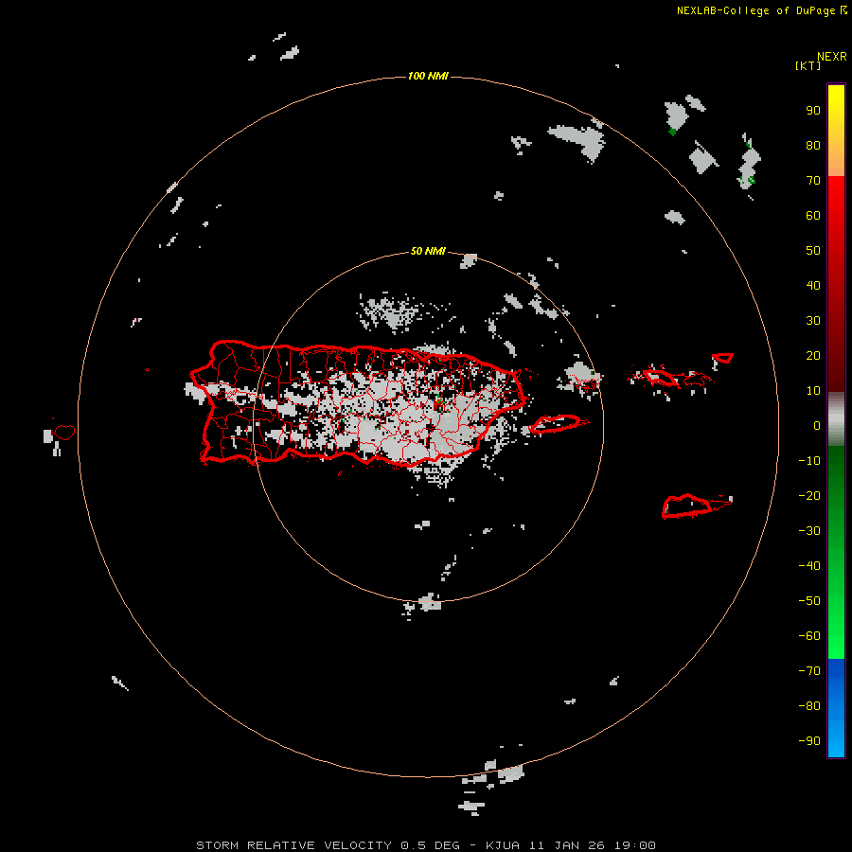Select the -40 scale value
The width and height of the screenshot is (852, 852).
(x=809, y=566)
